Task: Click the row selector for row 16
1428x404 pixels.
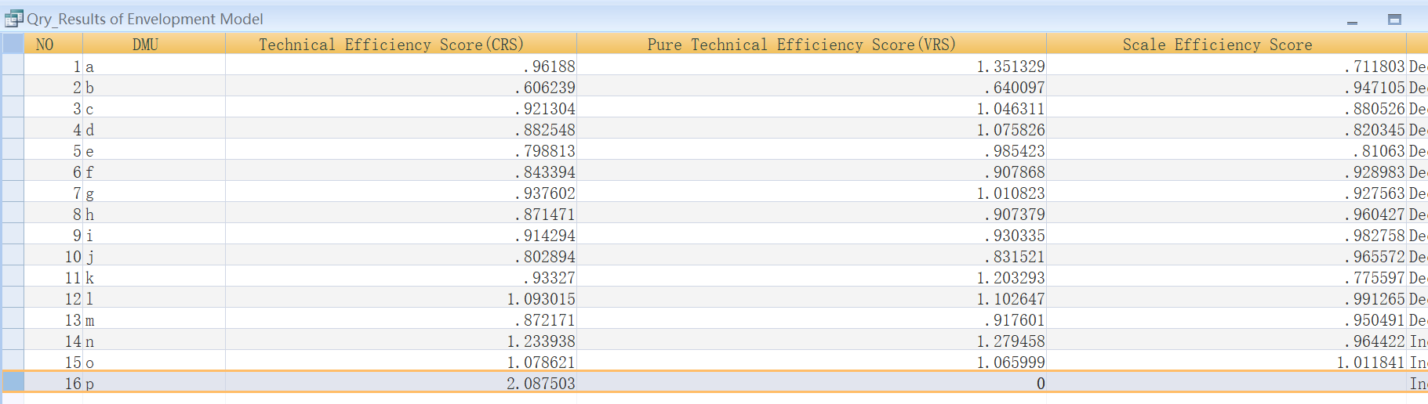Action: tap(13, 383)
